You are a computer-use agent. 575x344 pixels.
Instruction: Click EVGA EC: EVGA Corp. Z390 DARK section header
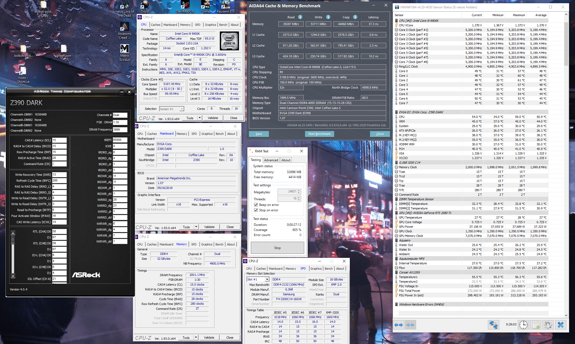pyautogui.click(x=471, y=112)
